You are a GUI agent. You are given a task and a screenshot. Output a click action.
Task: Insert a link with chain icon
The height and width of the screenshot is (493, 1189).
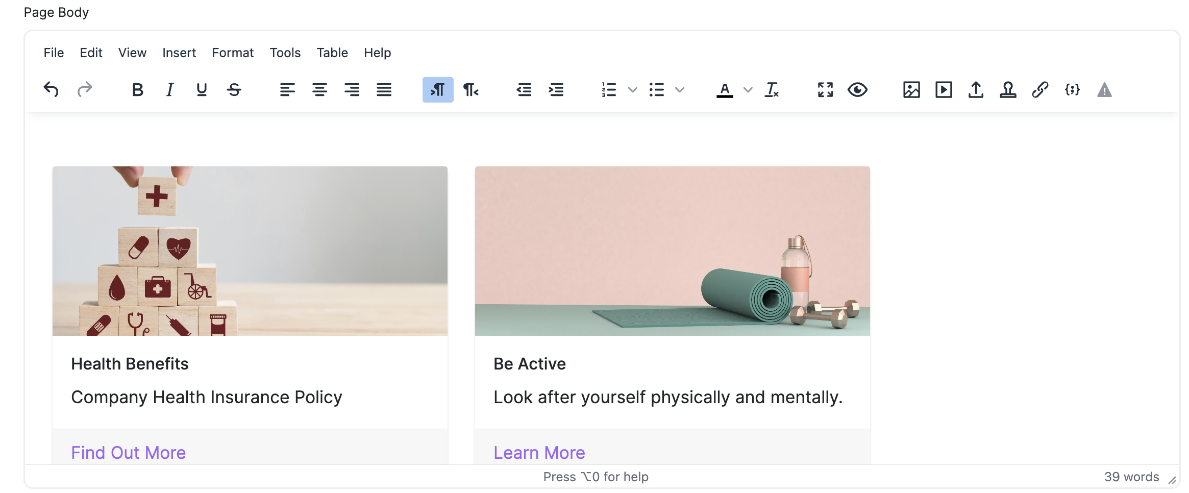point(1040,90)
